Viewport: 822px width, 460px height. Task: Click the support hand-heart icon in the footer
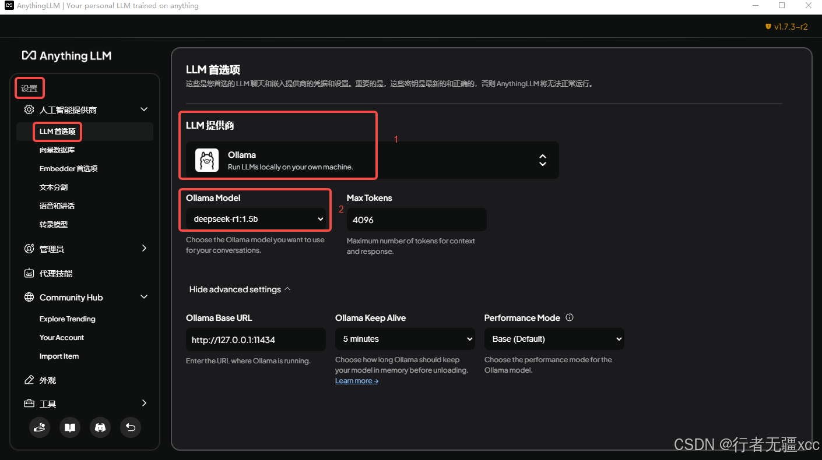40,427
